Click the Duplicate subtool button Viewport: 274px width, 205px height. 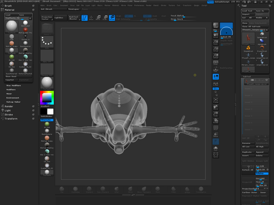248,152
